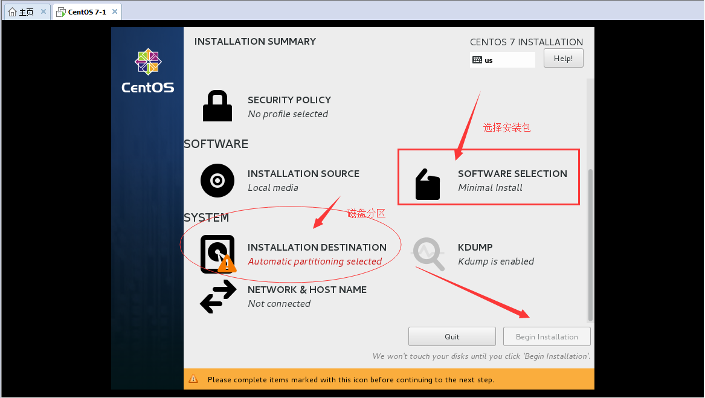Click the Quit button
Image resolution: width=705 pixels, height=398 pixels.
click(x=452, y=336)
